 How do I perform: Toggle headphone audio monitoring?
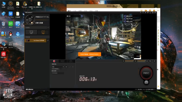click(147, 61)
